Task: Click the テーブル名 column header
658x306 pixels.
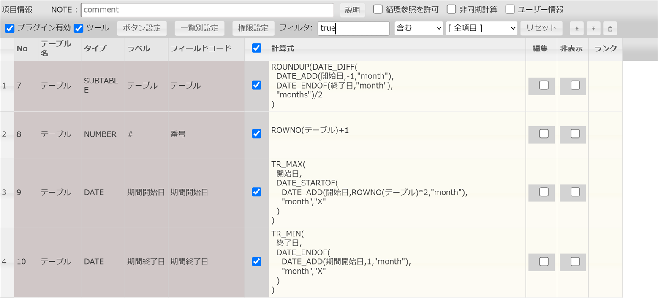Action: [60, 48]
